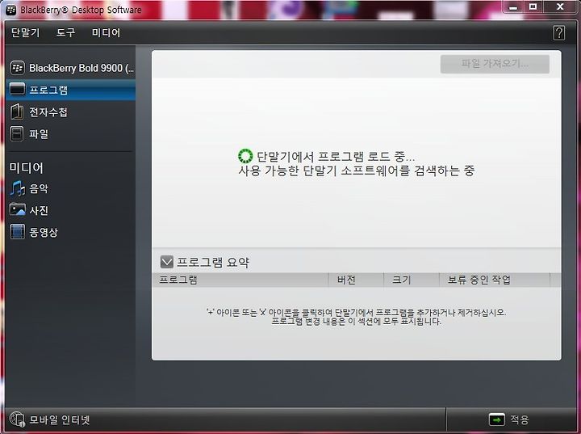Image resolution: width=581 pixels, height=434 pixels.
Task: Click the 보류 중인 작업 column header
Action: (495, 280)
